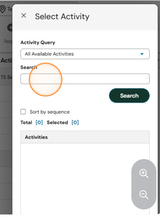Clear the search field with the X icon

(x=147, y=78)
